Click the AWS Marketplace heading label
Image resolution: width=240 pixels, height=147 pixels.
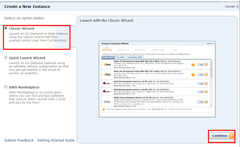tap(24, 87)
